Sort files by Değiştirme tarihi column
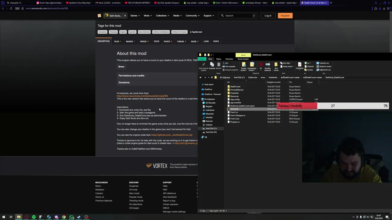 [x=273, y=82]
